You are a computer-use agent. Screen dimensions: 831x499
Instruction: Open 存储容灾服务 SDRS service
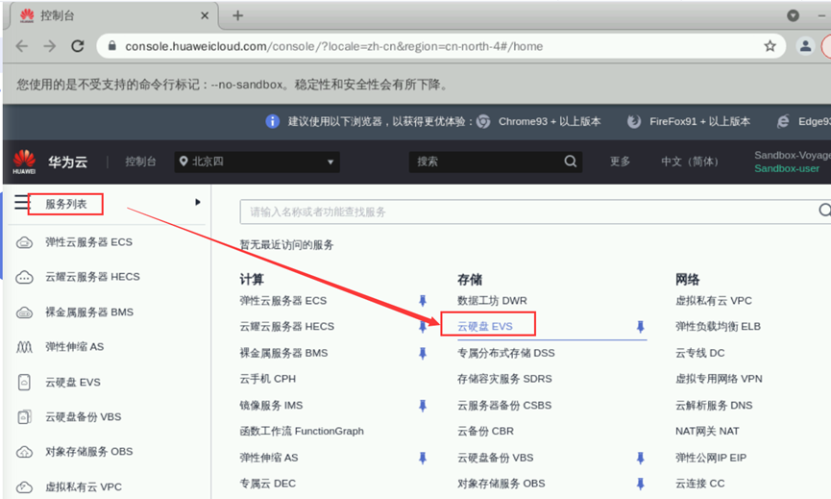click(504, 379)
